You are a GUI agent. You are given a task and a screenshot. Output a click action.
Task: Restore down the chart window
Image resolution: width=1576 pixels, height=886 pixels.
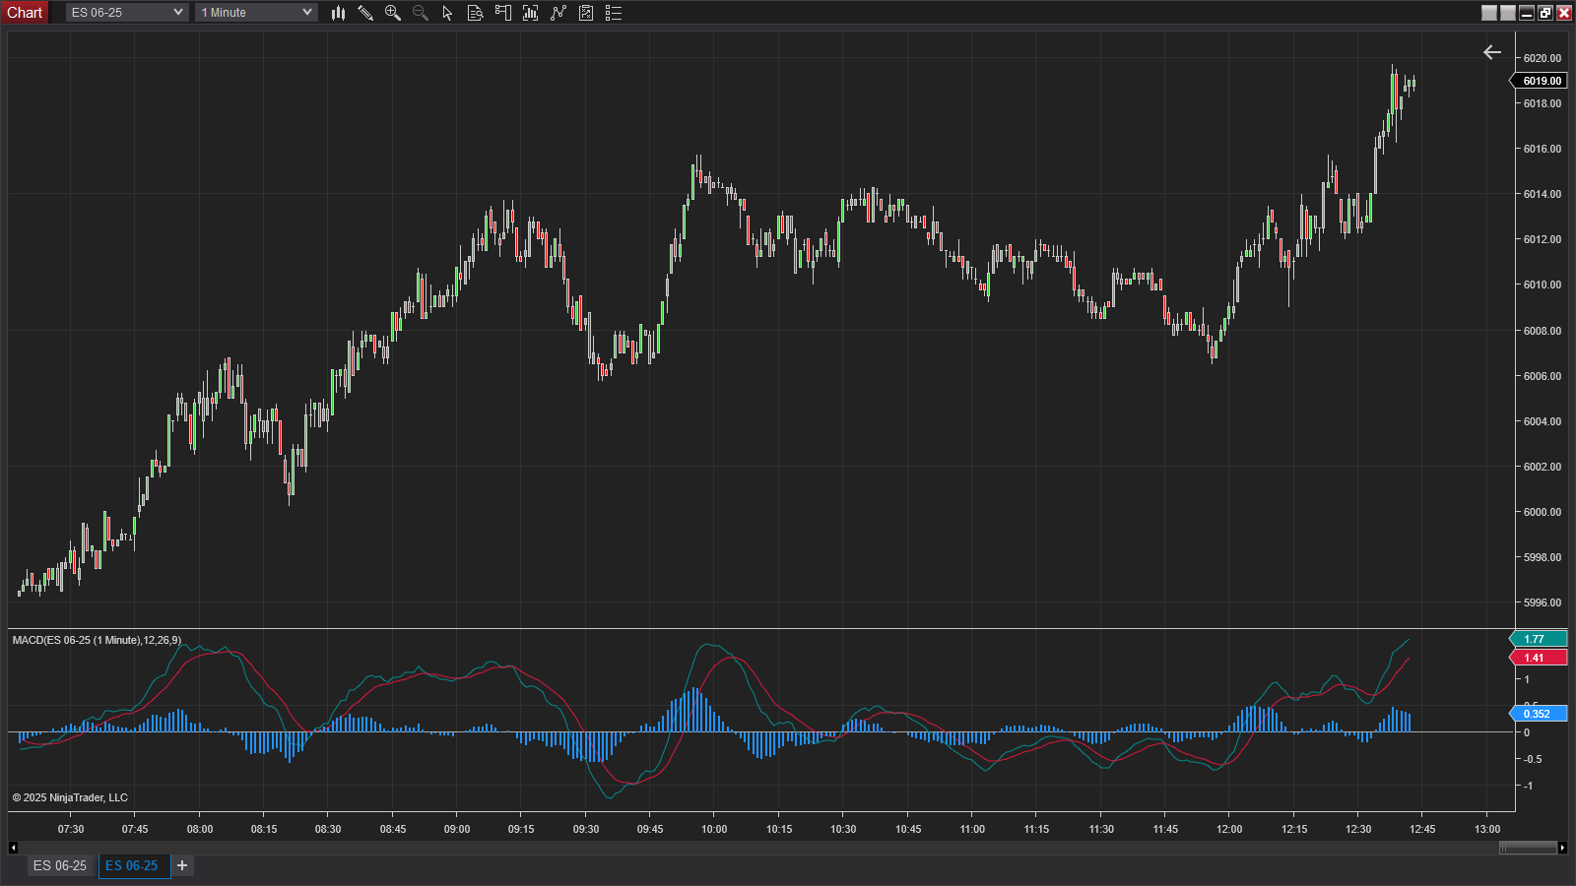pos(1545,13)
